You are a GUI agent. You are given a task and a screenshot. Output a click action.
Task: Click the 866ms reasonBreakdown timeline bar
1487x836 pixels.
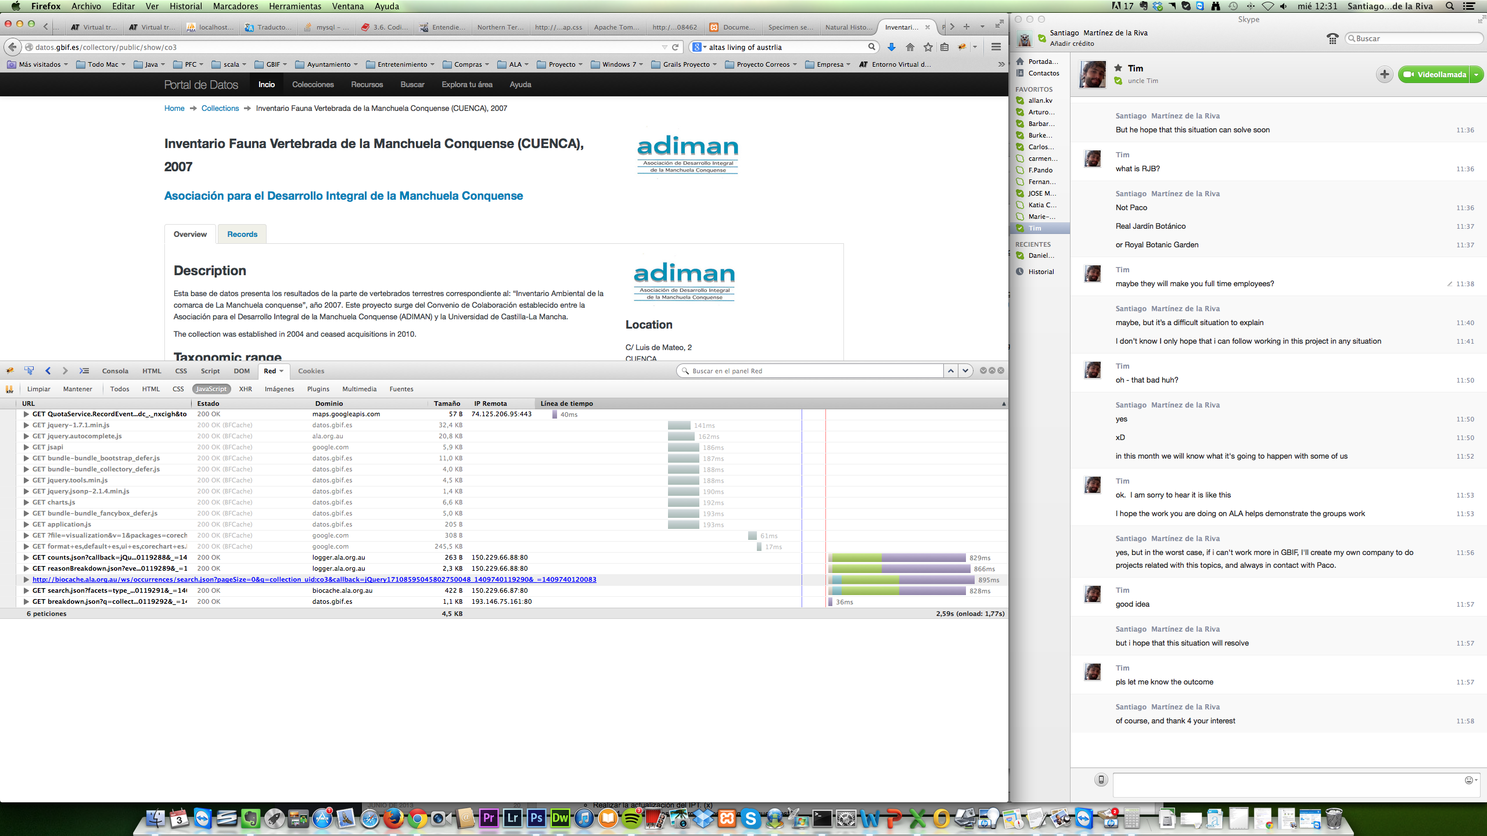click(x=899, y=568)
